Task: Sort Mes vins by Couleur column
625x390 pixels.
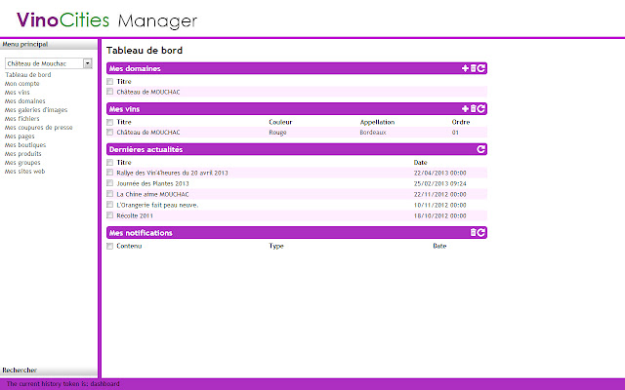Action: [280, 122]
